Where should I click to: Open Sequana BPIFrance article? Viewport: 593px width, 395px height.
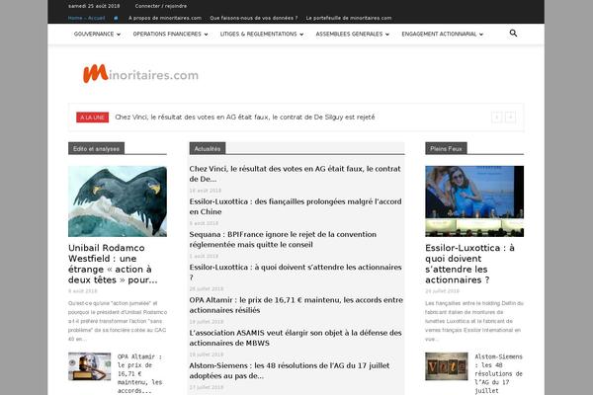[283, 239]
